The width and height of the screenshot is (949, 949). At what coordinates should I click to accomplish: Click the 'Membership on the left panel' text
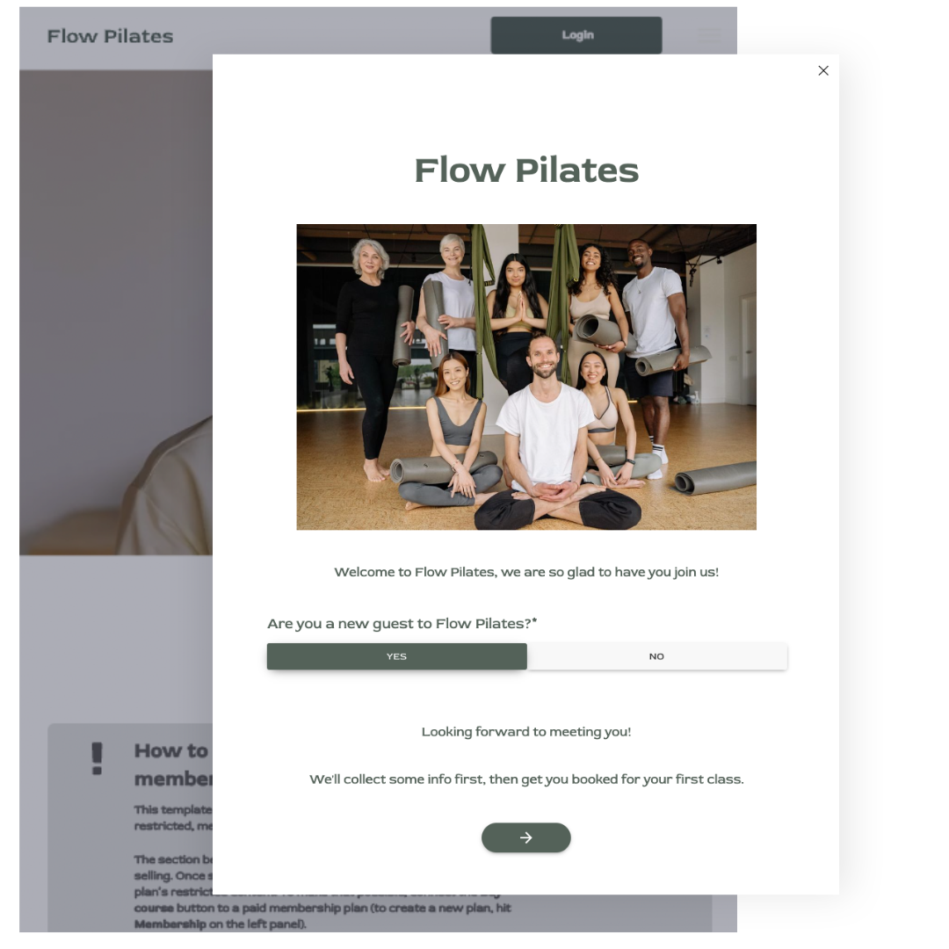[x=221, y=924]
